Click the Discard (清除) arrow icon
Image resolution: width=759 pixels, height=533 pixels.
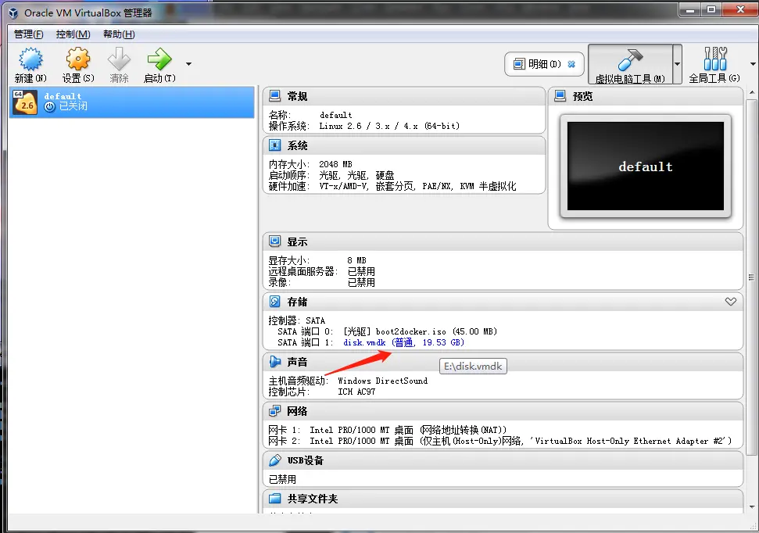tap(119, 59)
